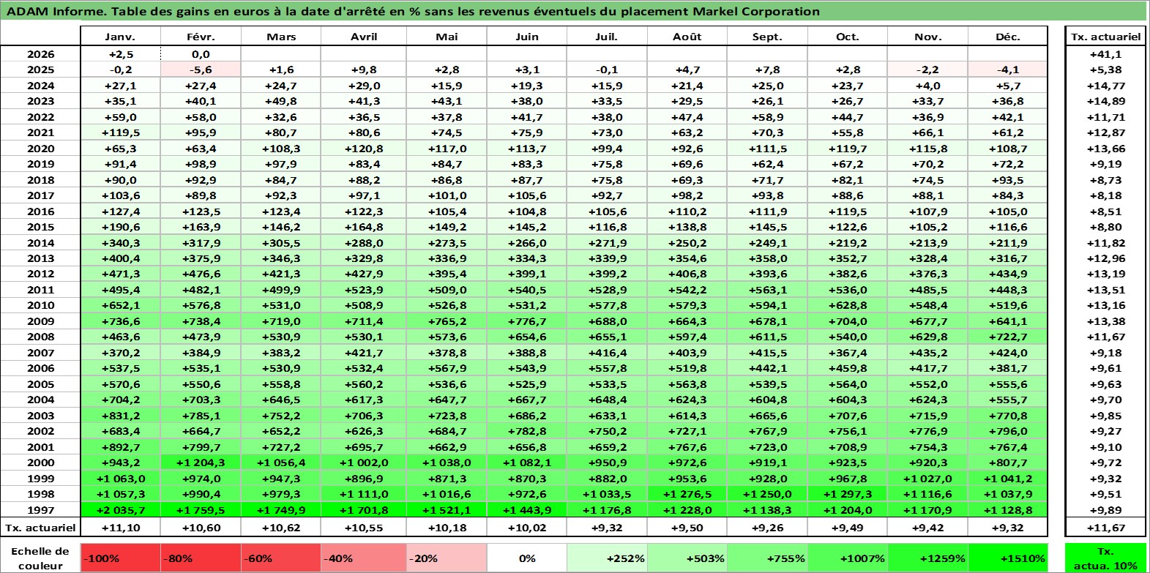Click the +120,8 cell for Avril 2020
The image size is (1150, 573).
pos(364,149)
